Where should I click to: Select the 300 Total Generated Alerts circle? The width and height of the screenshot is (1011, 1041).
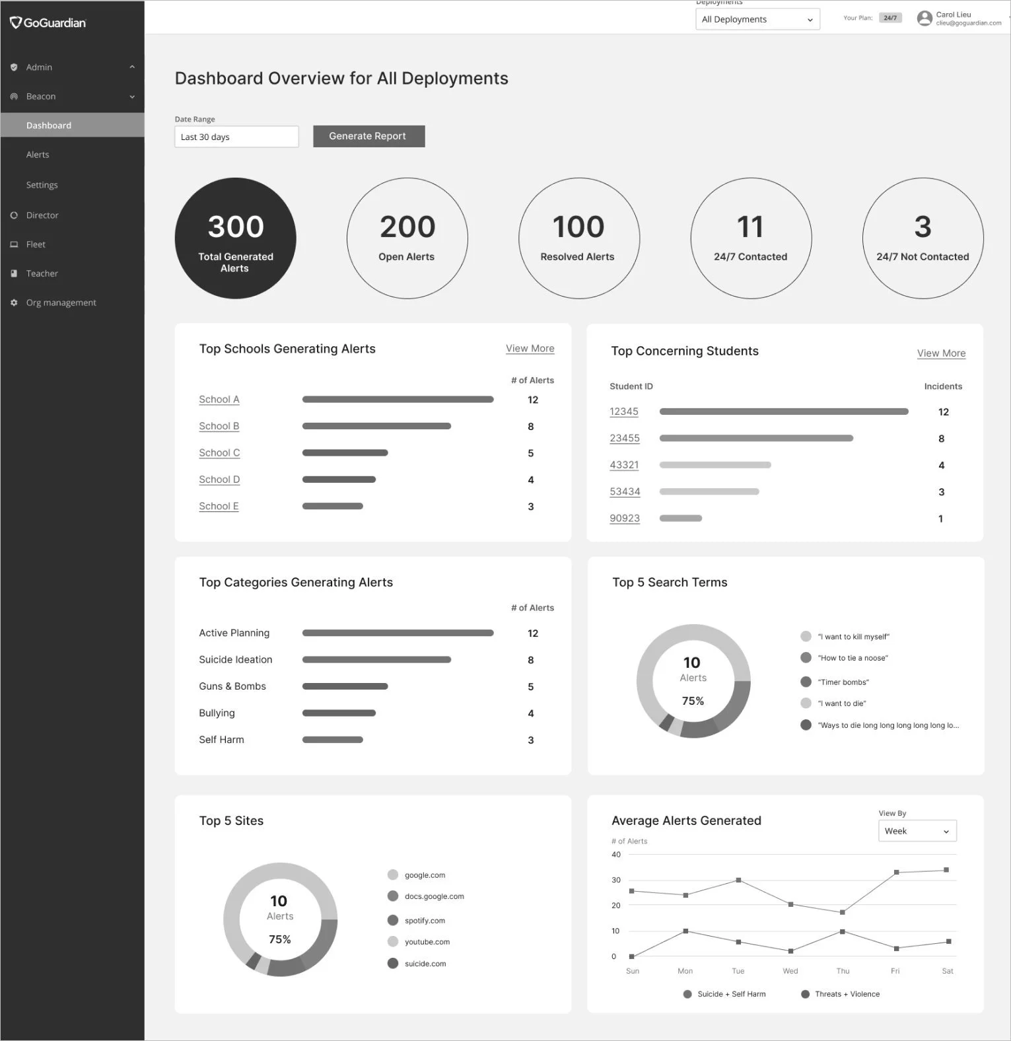pos(236,238)
